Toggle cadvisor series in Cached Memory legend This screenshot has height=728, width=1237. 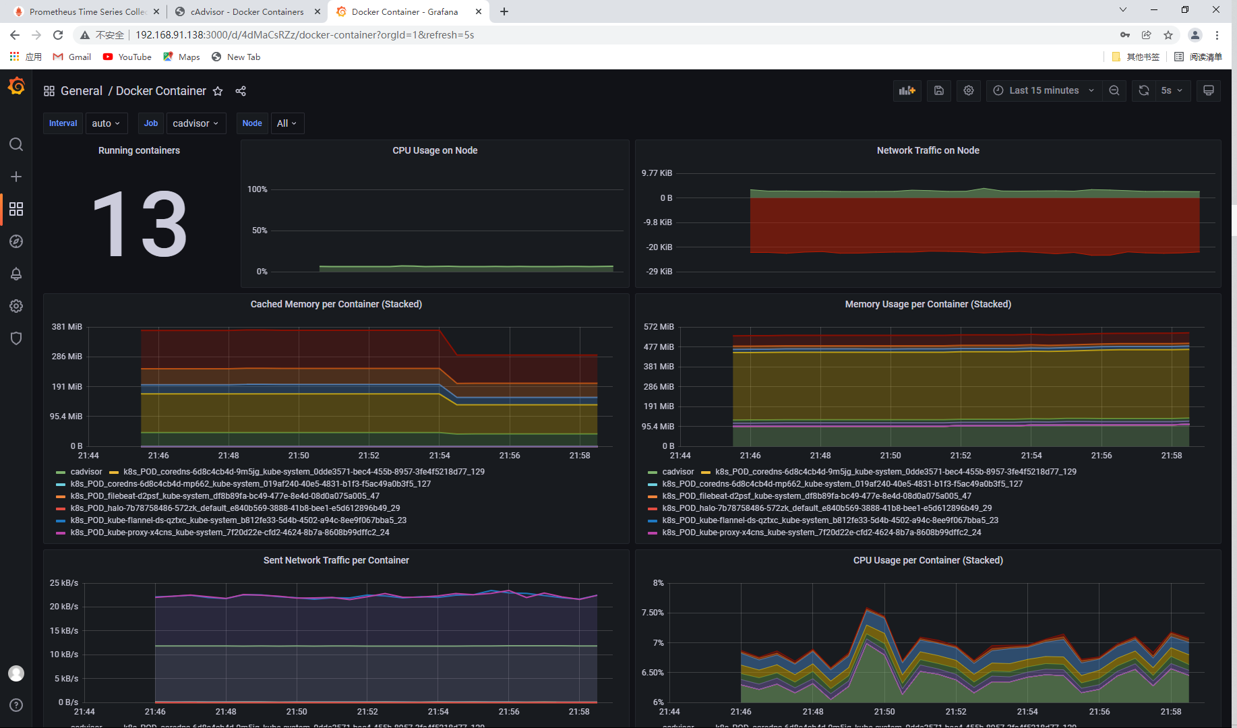pos(86,472)
